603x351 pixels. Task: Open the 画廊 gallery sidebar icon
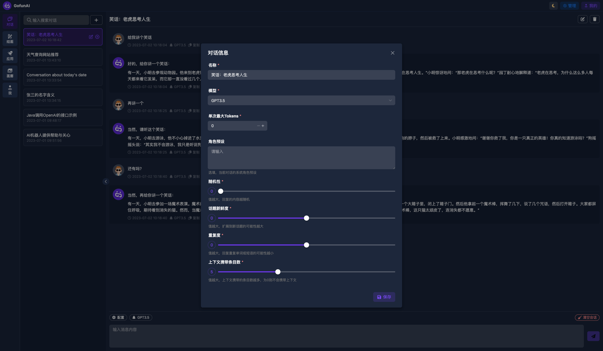point(10,73)
